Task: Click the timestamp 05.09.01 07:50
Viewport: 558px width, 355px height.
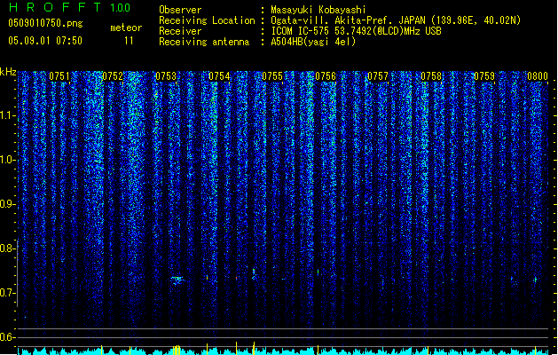Action: coord(45,41)
